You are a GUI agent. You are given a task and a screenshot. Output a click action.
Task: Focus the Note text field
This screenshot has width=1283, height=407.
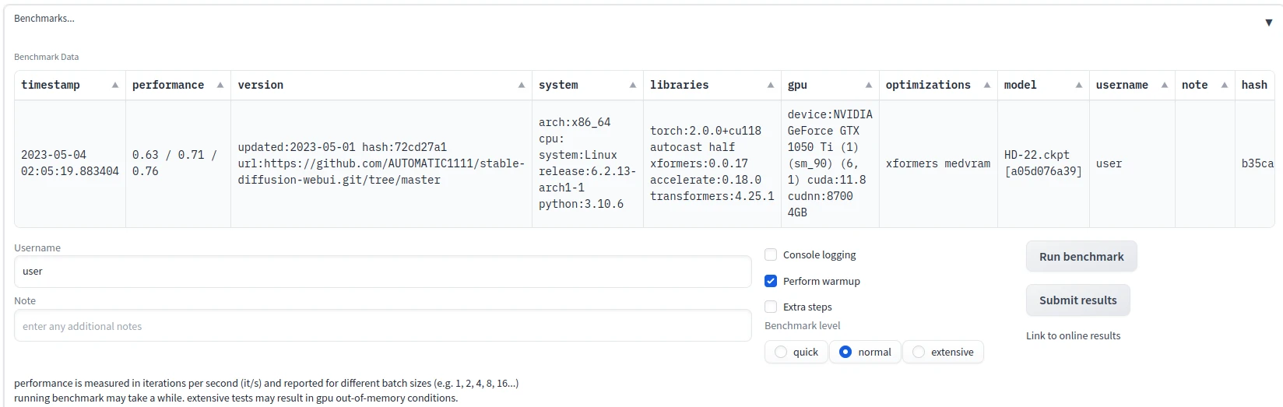click(382, 326)
